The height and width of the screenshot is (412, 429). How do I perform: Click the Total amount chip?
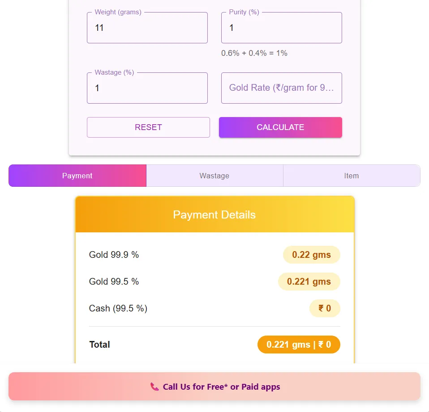[x=298, y=345]
